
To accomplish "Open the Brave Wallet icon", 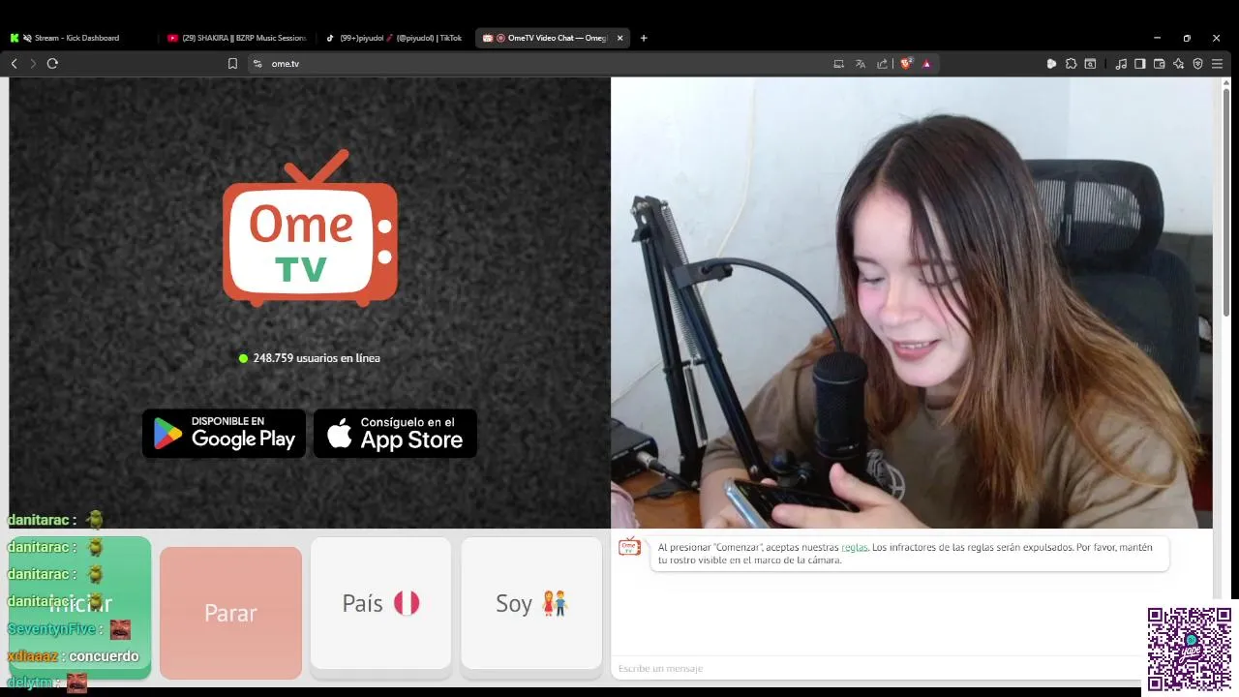I will coord(1159,64).
